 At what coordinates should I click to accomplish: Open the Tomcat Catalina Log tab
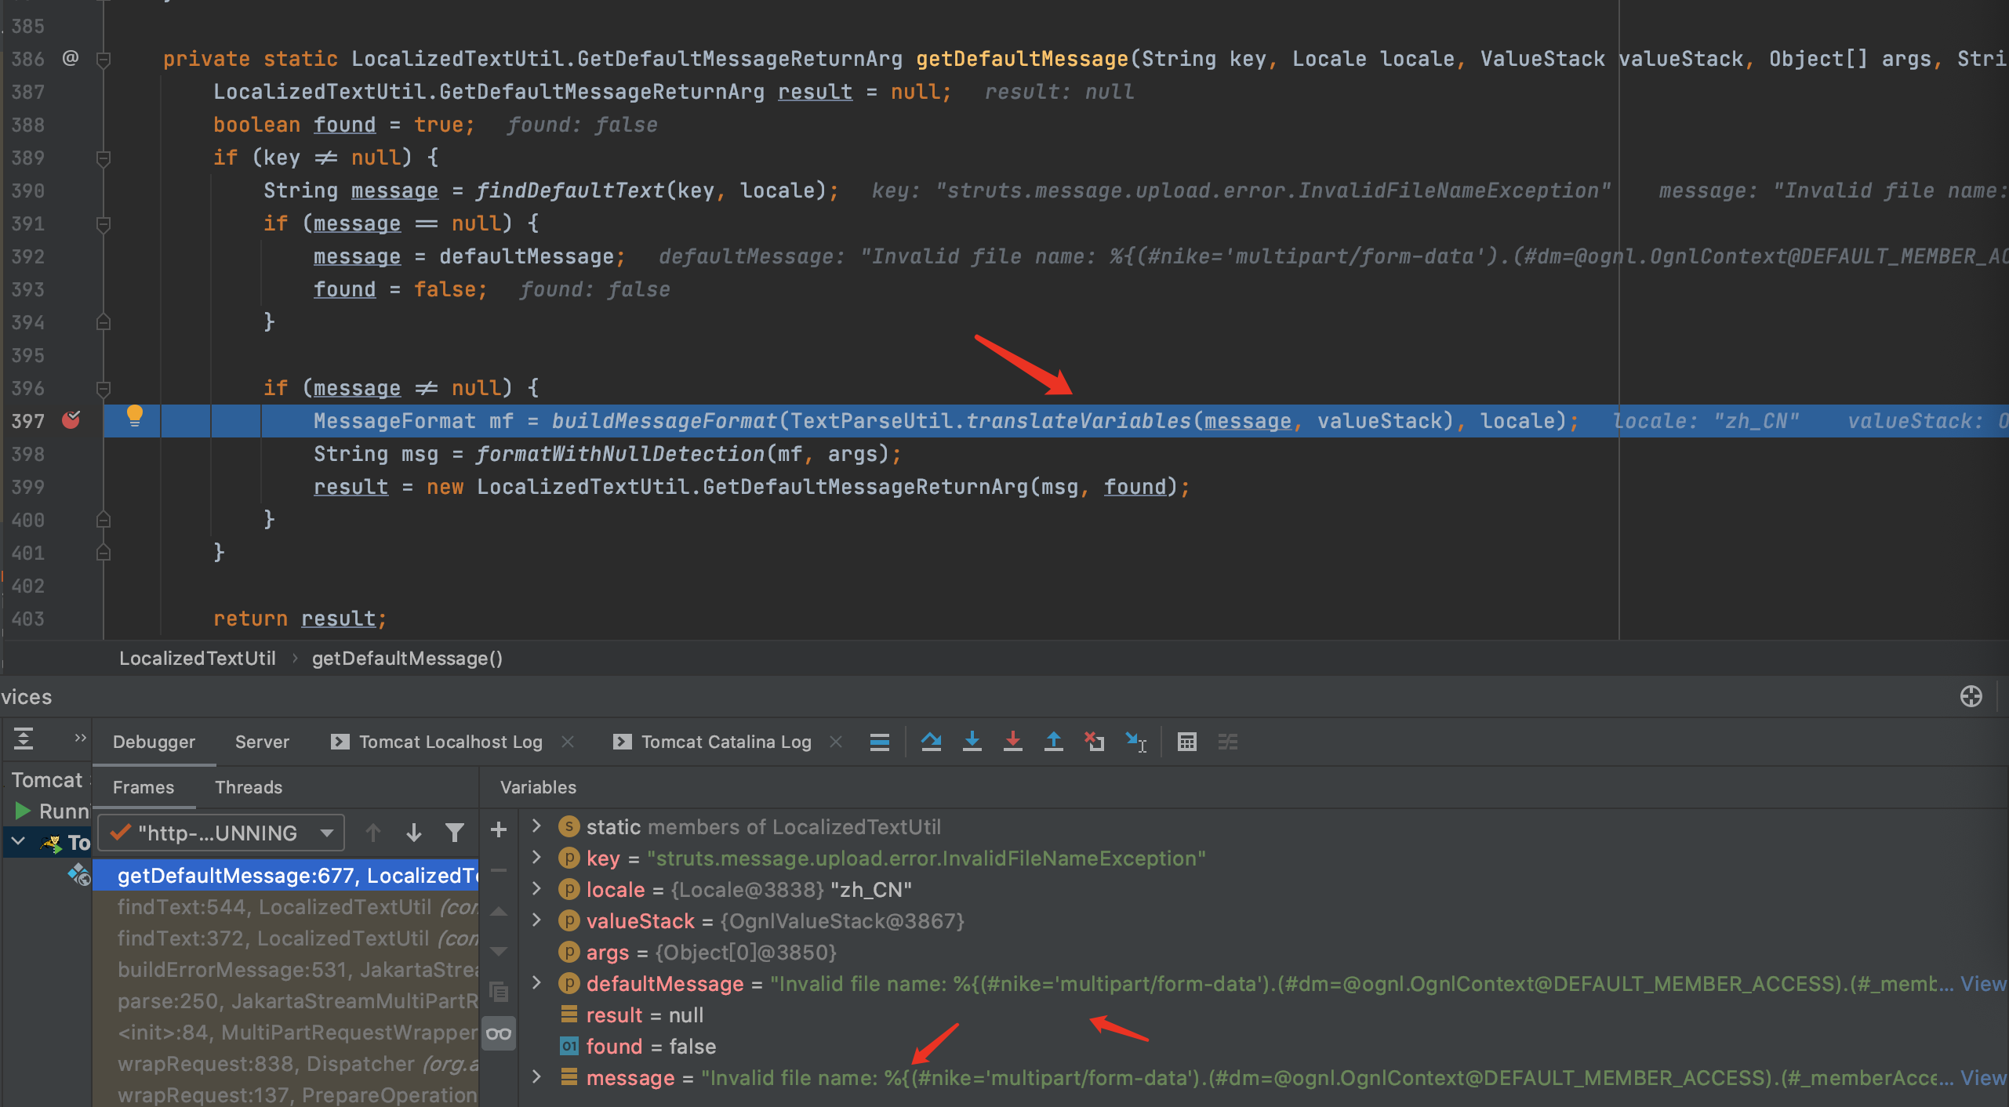[712, 742]
